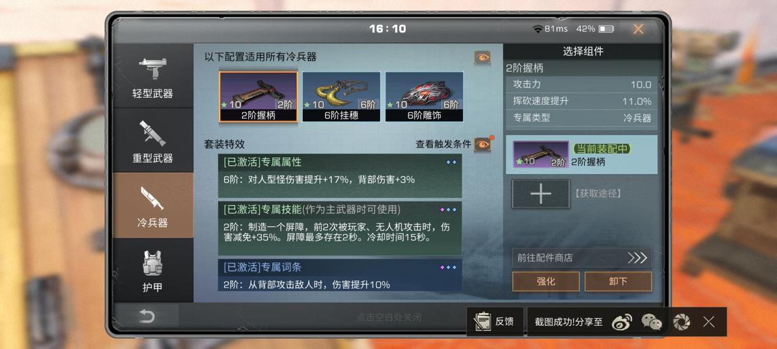The image size is (777, 349).
Task: Select the 冷兵器 melee weapon tab
Action: pyautogui.click(x=153, y=205)
